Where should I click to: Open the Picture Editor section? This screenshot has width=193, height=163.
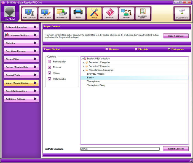(x=21, y=59)
